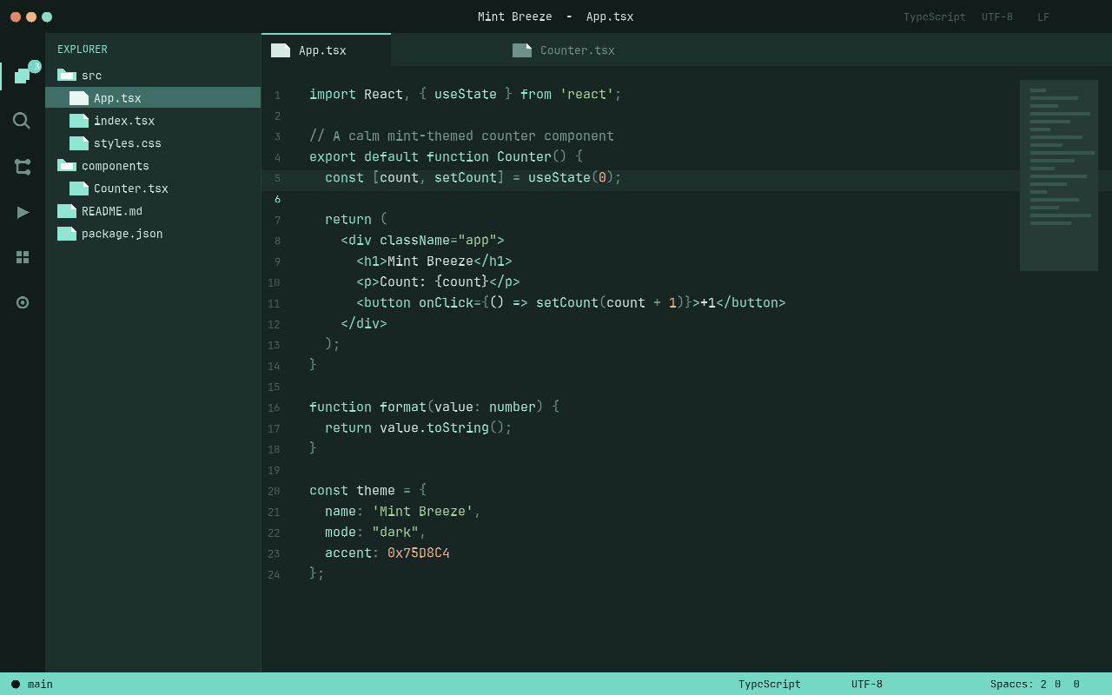This screenshot has height=695, width=1112.
Task: Click the window title Mint Breeze - App.tsx
Action: [556, 17]
